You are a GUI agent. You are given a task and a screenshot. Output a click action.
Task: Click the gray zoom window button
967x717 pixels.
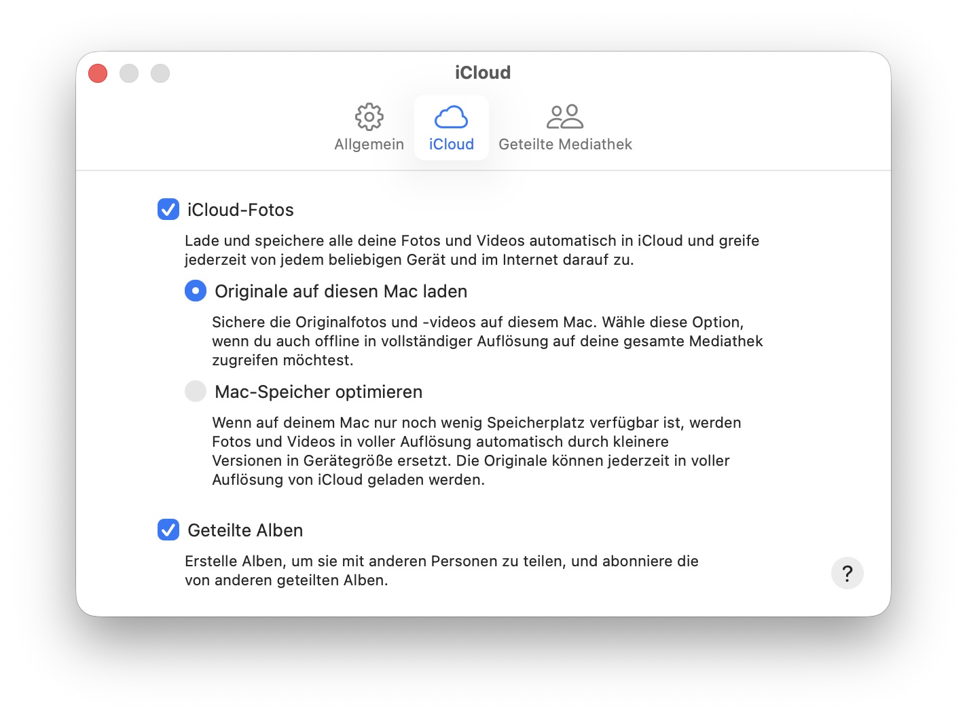pos(160,73)
